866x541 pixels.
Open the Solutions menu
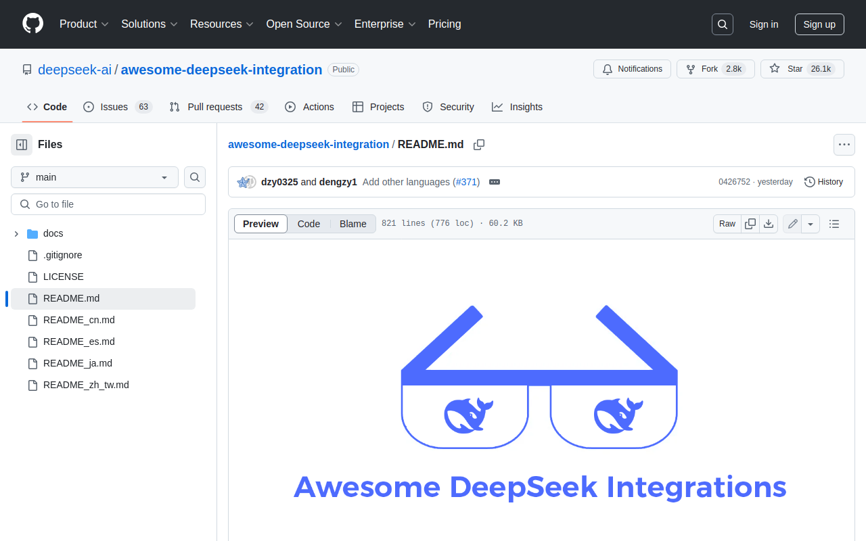(150, 24)
